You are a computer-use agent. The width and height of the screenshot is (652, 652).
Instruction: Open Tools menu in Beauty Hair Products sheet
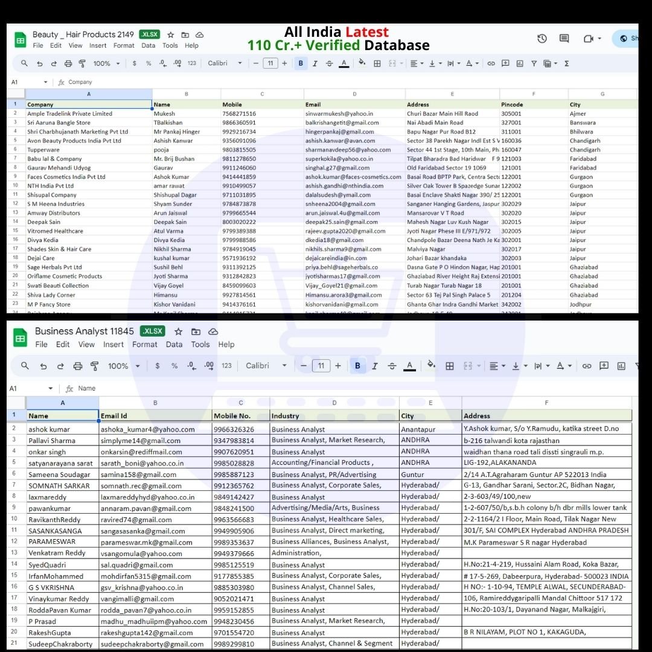[x=170, y=46]
